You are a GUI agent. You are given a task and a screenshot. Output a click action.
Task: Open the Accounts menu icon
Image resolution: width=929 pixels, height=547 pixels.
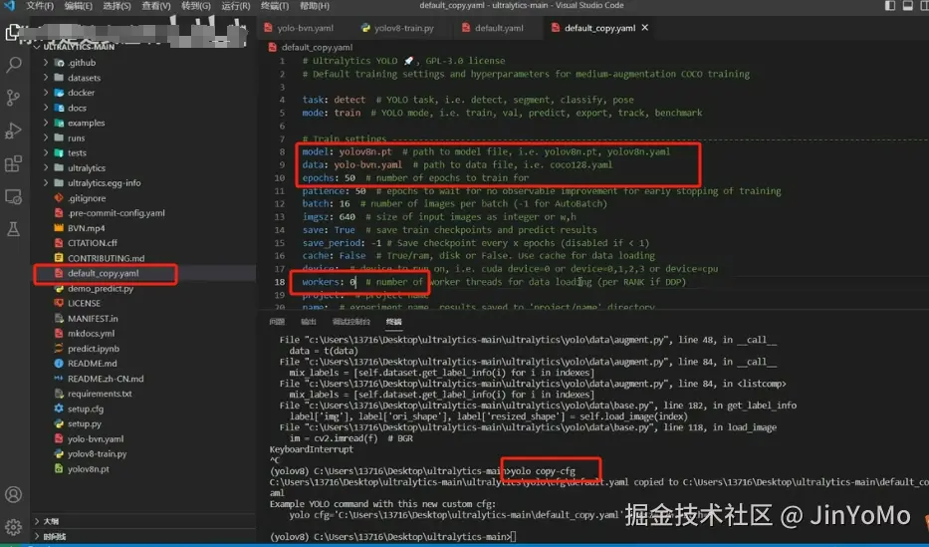point(13,494)
